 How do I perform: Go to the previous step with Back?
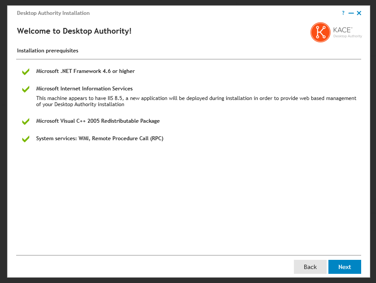coord(310,267)
